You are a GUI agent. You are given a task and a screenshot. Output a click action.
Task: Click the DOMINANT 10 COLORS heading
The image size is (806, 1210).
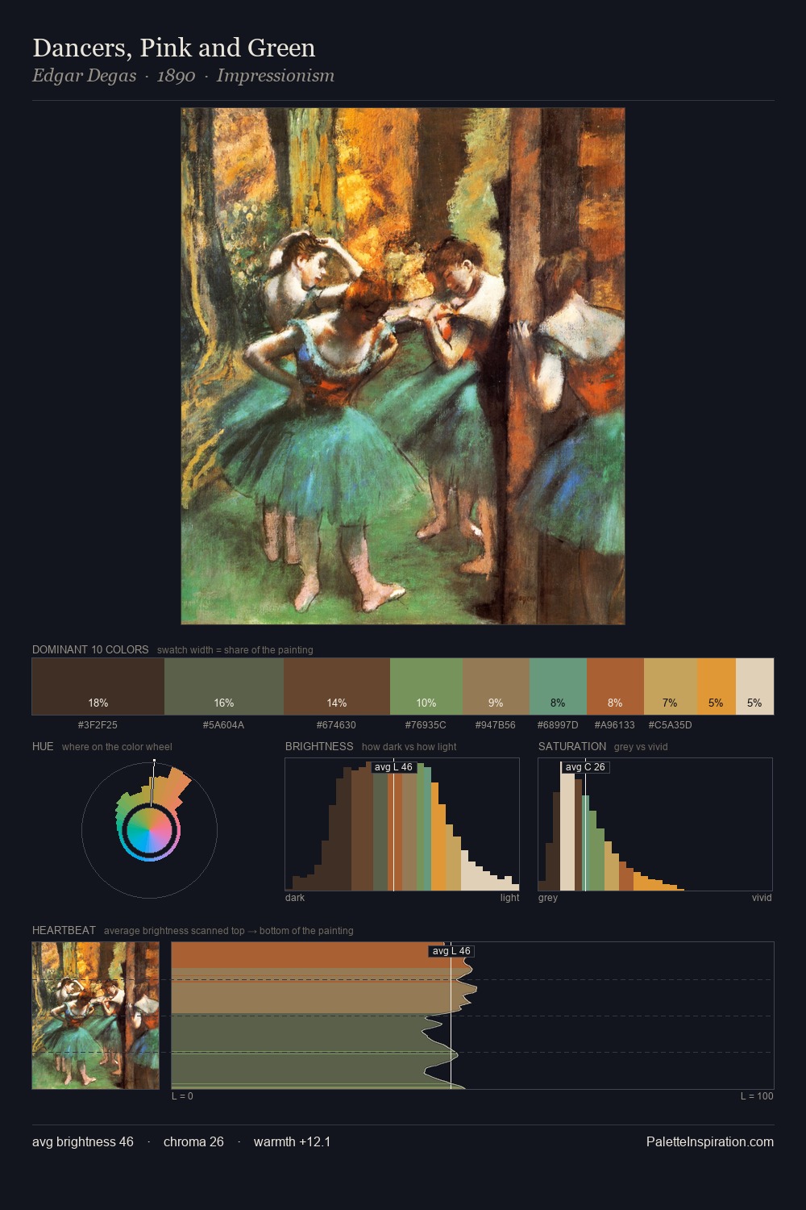pos(90,649)
